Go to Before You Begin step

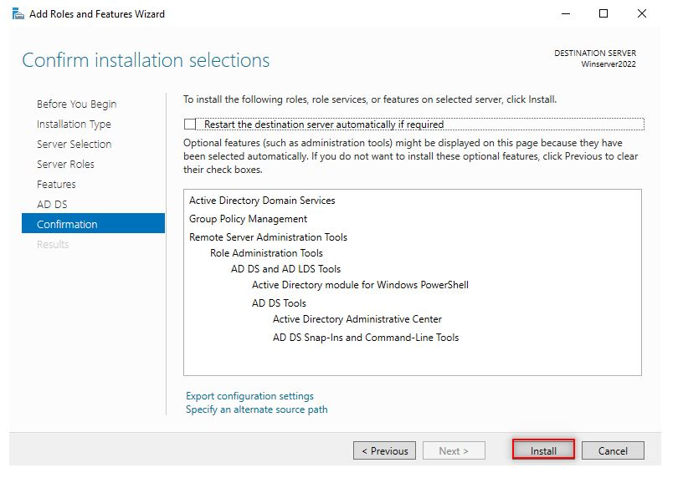point(76,104)
